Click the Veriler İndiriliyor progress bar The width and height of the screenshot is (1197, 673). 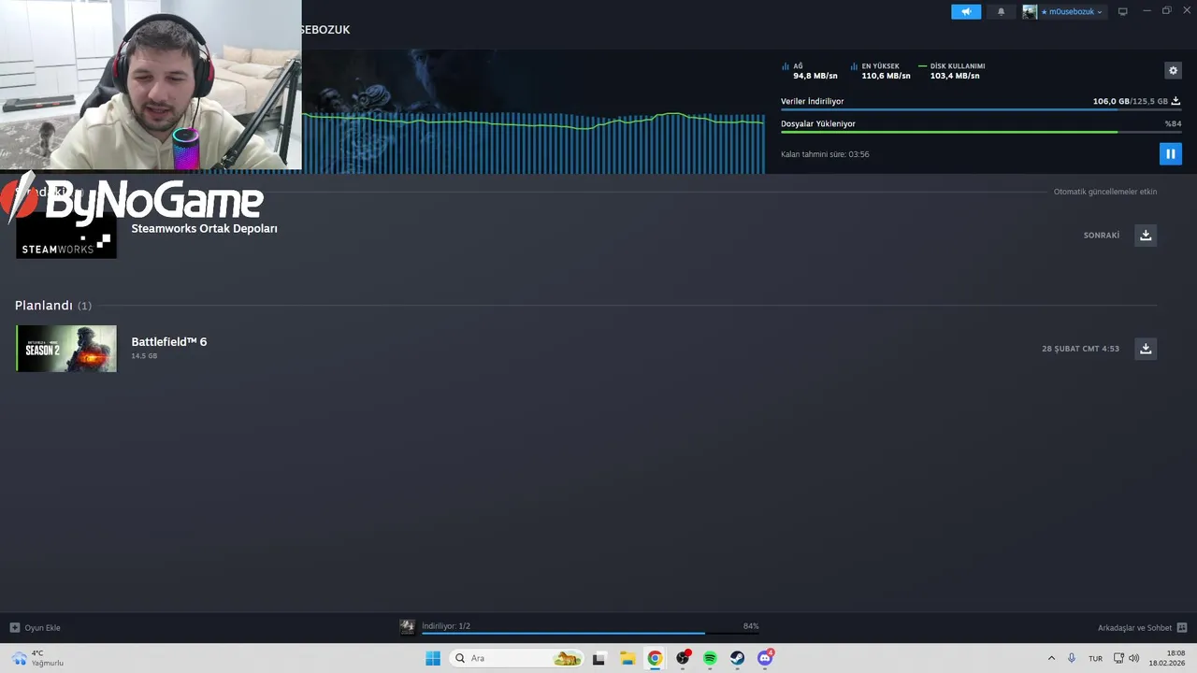[x=980, y=110]
